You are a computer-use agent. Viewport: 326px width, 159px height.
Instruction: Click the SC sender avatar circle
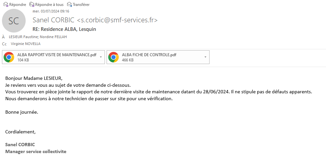pos(14,21)
